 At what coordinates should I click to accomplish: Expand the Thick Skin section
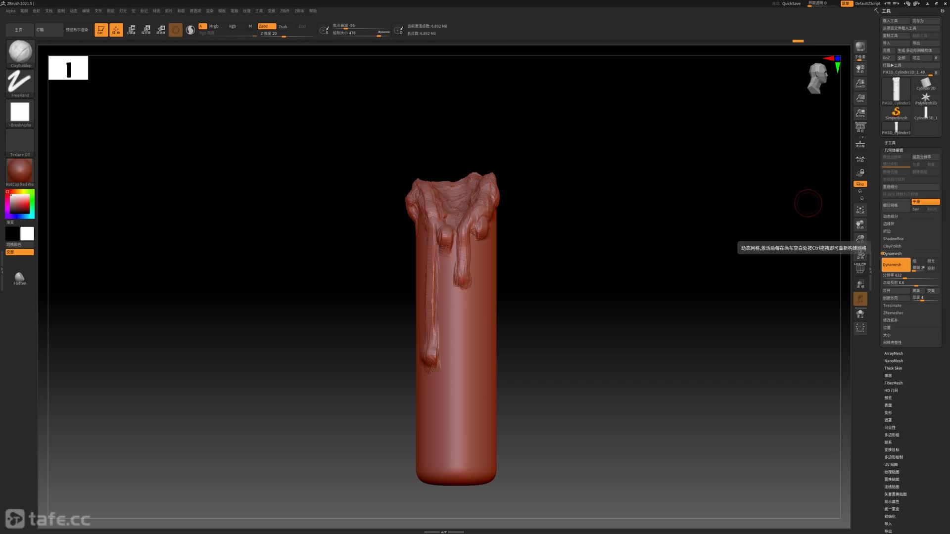(893, 368)
